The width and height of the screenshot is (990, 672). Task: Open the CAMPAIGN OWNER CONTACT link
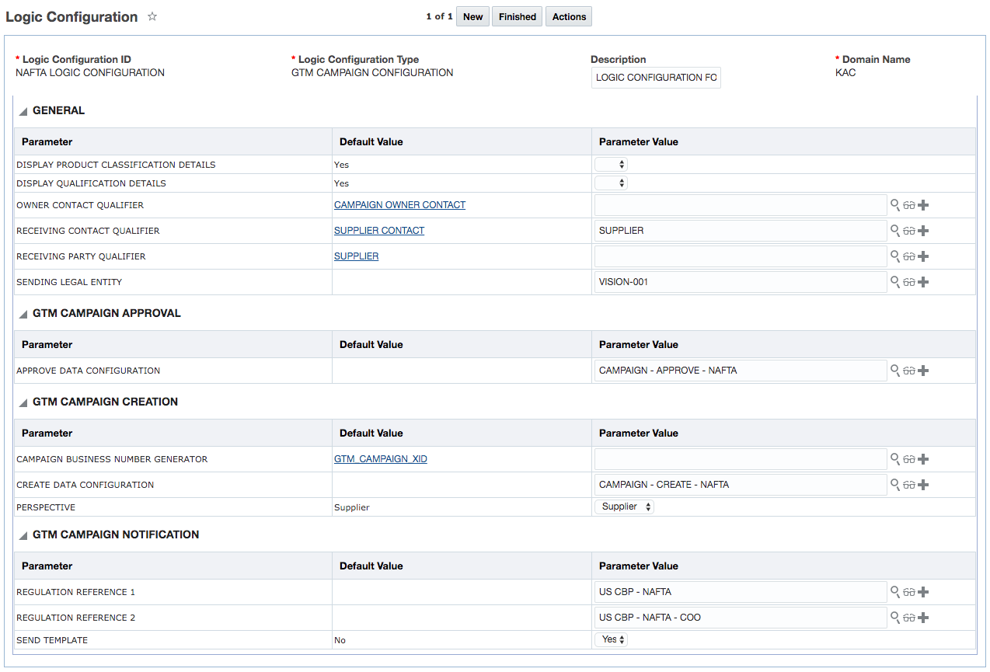399,205
